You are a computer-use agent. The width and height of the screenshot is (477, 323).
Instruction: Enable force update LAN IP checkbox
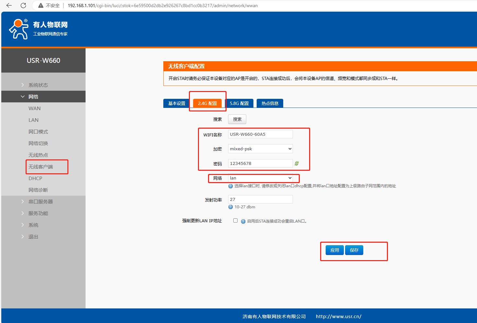click(236, 221)
